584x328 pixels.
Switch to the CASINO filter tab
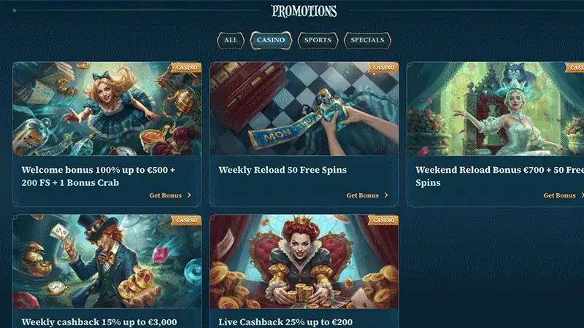271,40
